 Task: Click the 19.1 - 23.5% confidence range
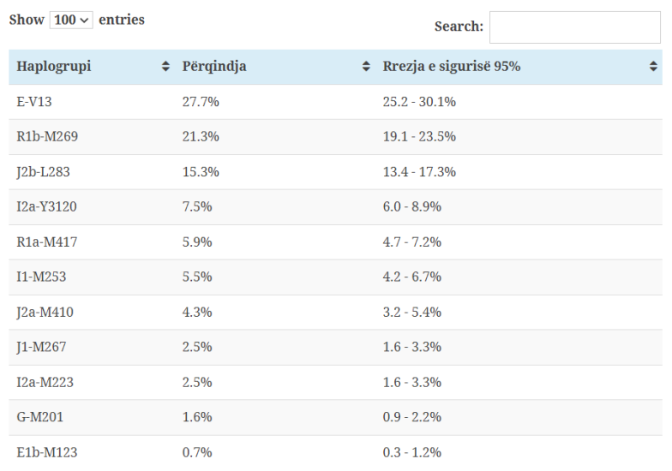(419, 137)
